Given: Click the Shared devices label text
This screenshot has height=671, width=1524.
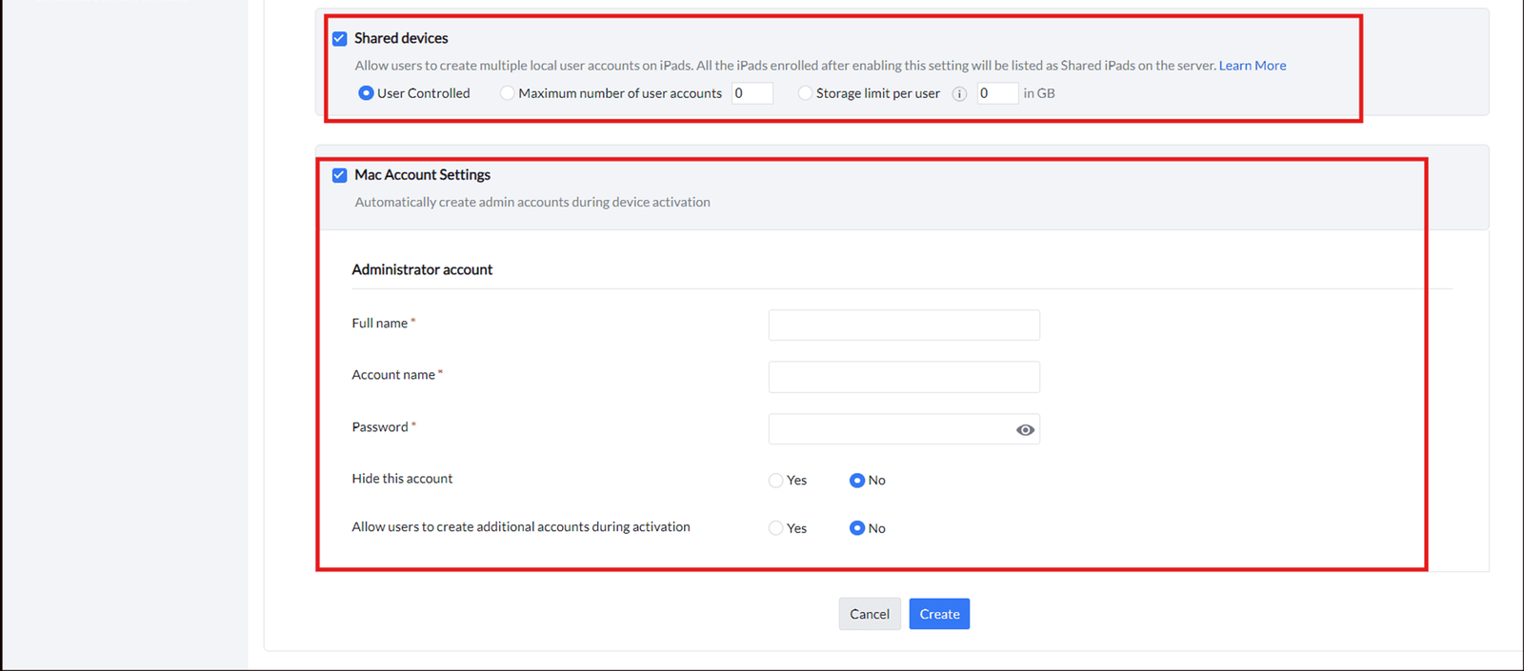Looking at the screenshot, I should click(401, 38).
